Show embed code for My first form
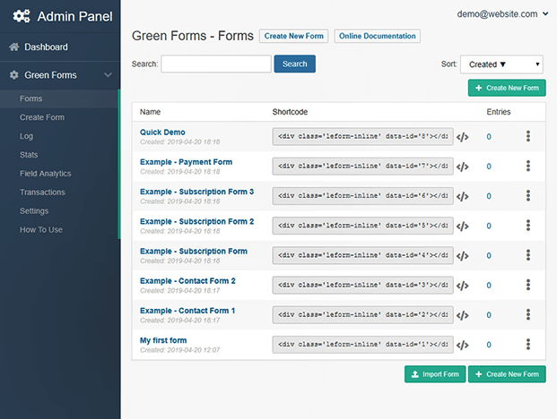The image size is (557, 419). [463, 346]
